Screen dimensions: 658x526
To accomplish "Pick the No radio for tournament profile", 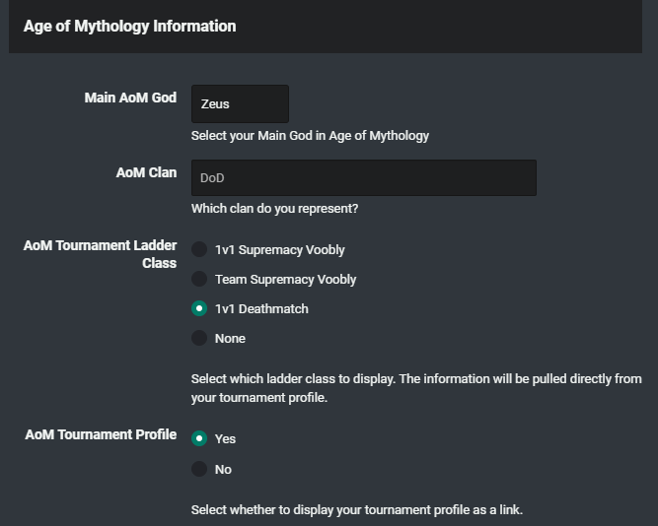I will 199,470.
